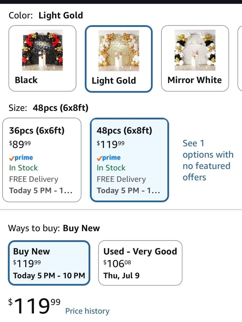
Task: Click the large $119.99 price
Action: point(34,306)
